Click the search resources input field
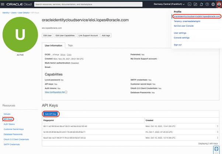The height and width of the screenshot is (154, 222). (x=88, y=4)
